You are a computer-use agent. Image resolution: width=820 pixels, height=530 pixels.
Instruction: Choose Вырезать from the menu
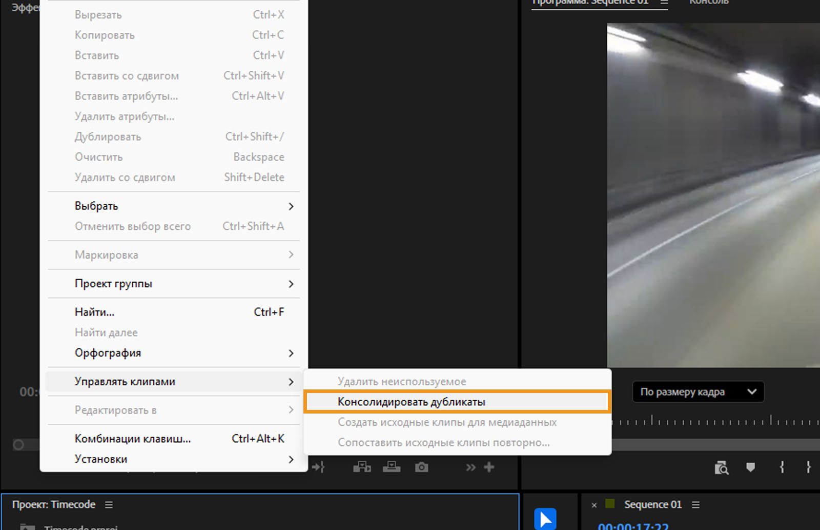[174, 15]
